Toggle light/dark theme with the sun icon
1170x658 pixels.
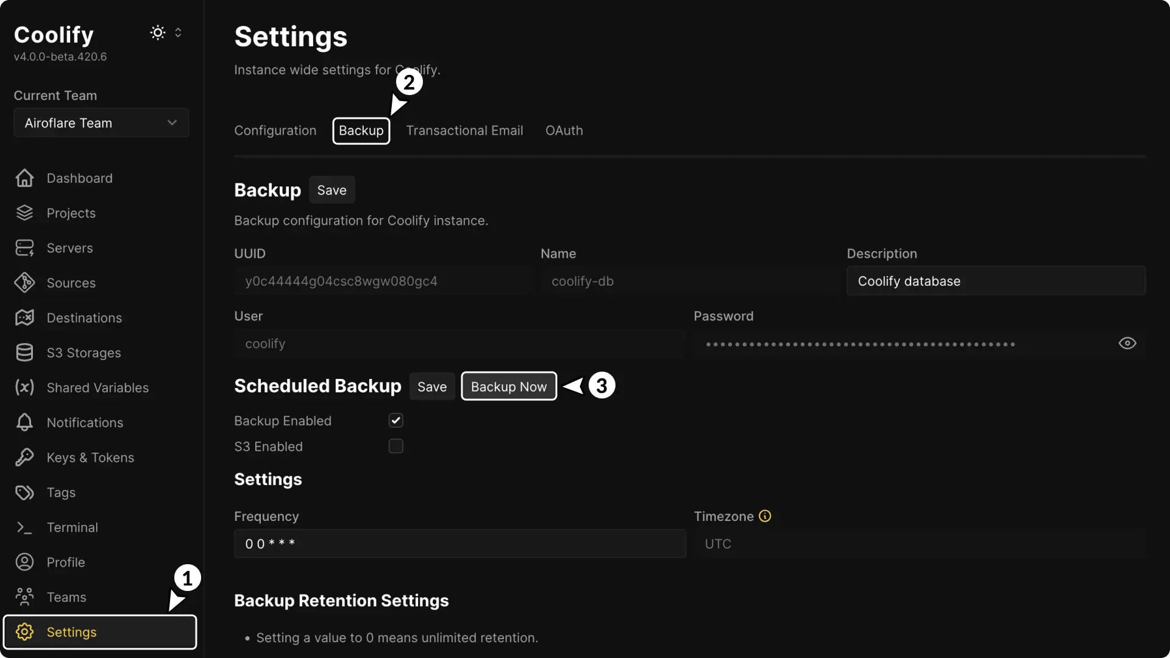coord(157,32)
